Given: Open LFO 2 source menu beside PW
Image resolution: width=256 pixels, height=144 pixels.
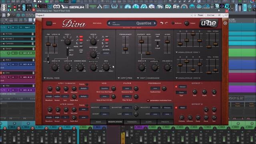Looking at the screenshot, I should (x=56, y=34).
